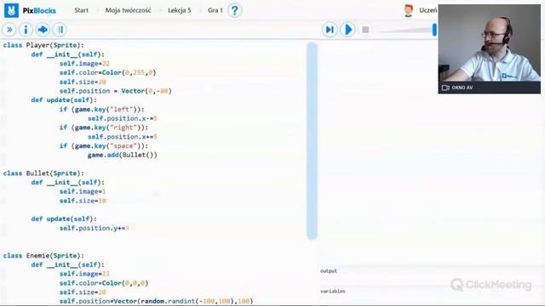Viewport: 545px width, 306px height.
Task: Expand the side panel with double-chevron icon
Action: pyautogui.click(x=9, y=30)
